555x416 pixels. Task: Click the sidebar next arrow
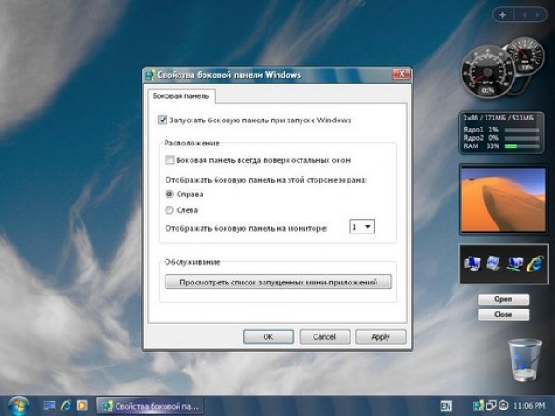(537, 15)
